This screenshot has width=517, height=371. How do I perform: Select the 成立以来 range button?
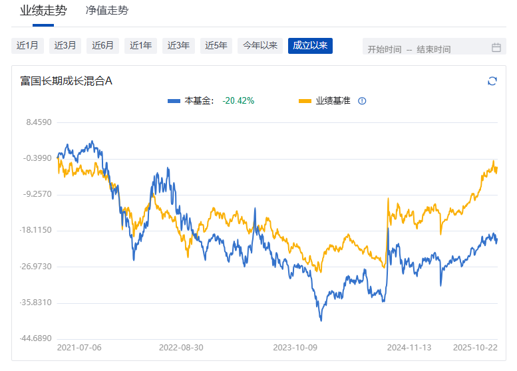click(310, 46)
